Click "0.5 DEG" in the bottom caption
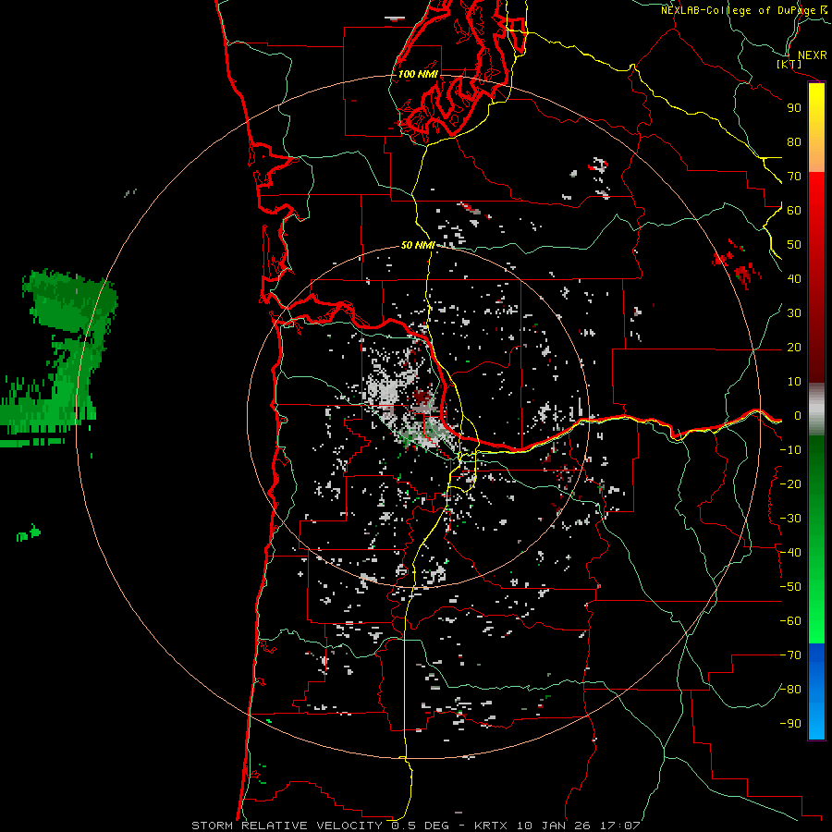The image size is (832, 832). pyautogui.click(x=420, y=826)
